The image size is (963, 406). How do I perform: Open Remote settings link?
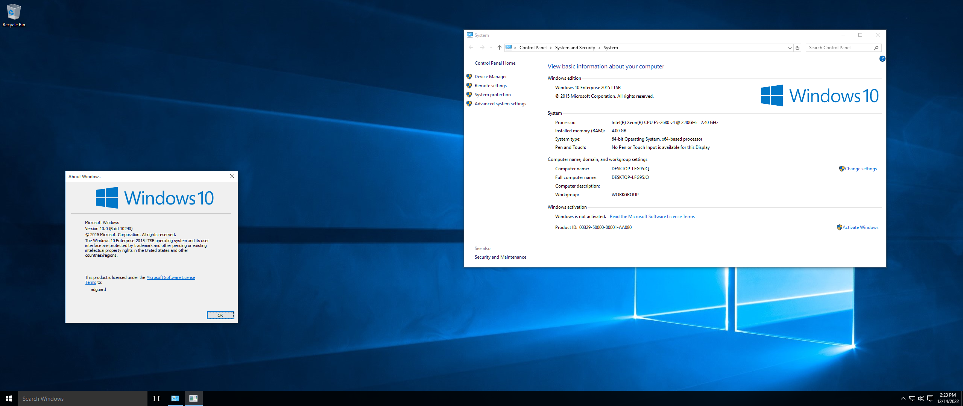pos(491,86)
